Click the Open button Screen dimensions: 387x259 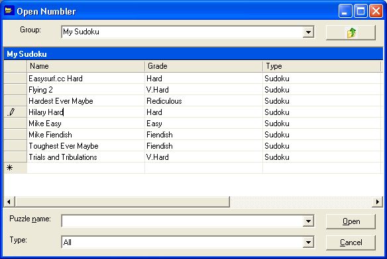(x=351, y=221)
